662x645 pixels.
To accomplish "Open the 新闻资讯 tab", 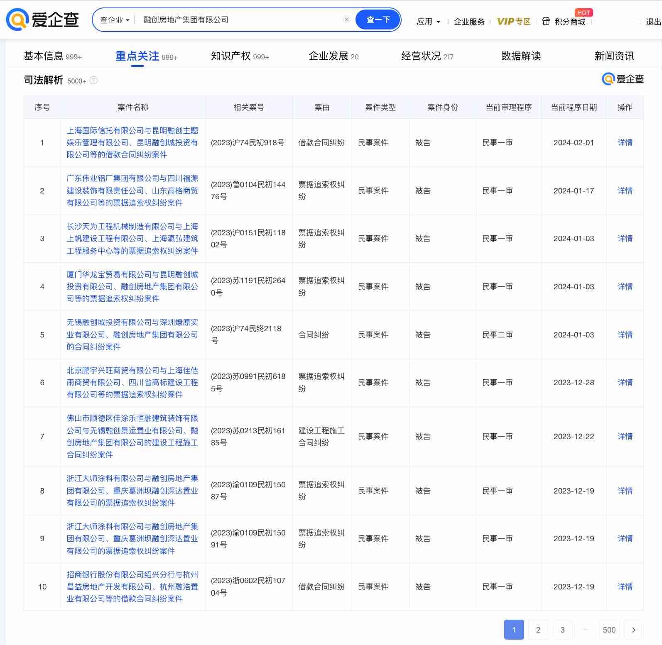I will (614, 56).
